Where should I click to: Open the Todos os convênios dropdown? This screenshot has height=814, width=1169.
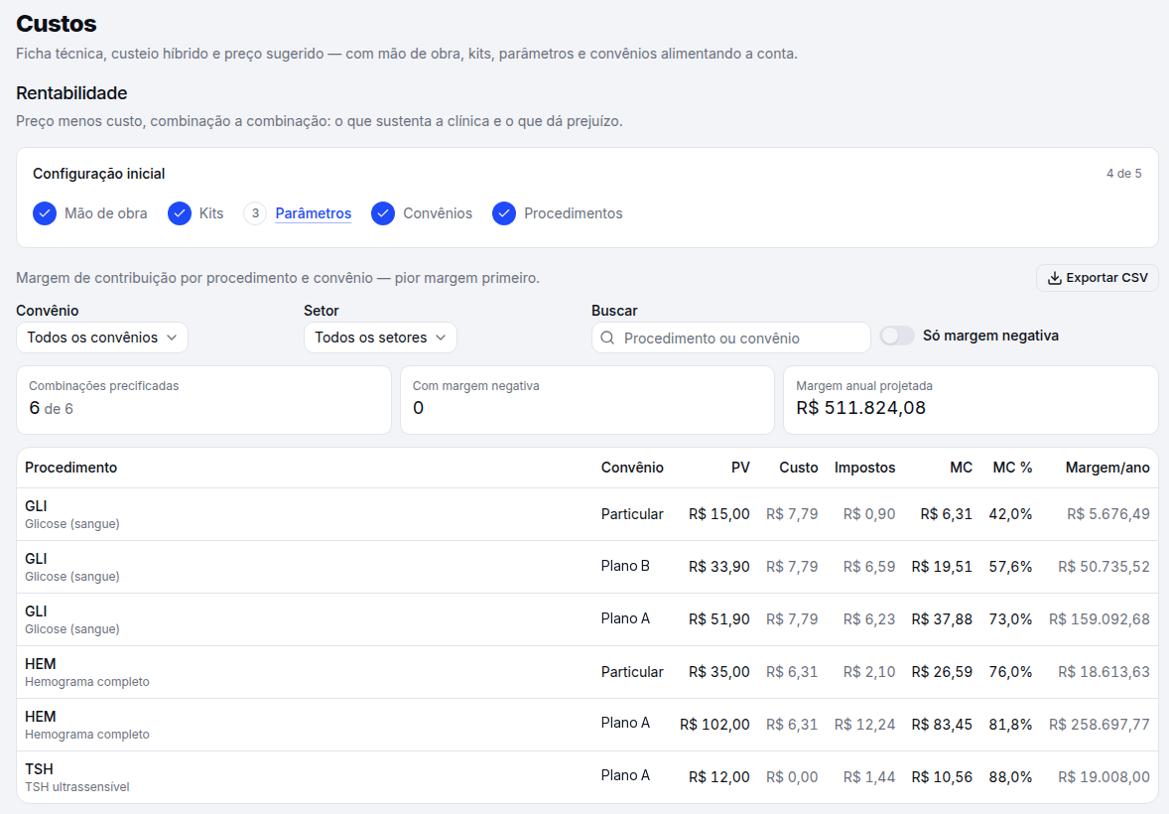click(x=102, y=338)
